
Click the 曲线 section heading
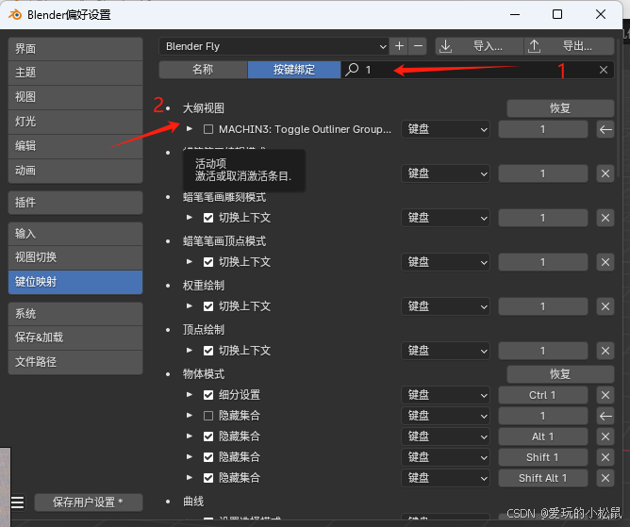[193, 502]
